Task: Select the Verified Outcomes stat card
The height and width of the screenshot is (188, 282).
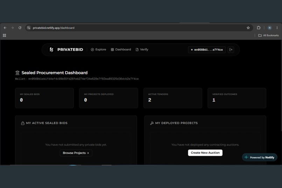Action: pyautogui.click(x=237, y=98)
